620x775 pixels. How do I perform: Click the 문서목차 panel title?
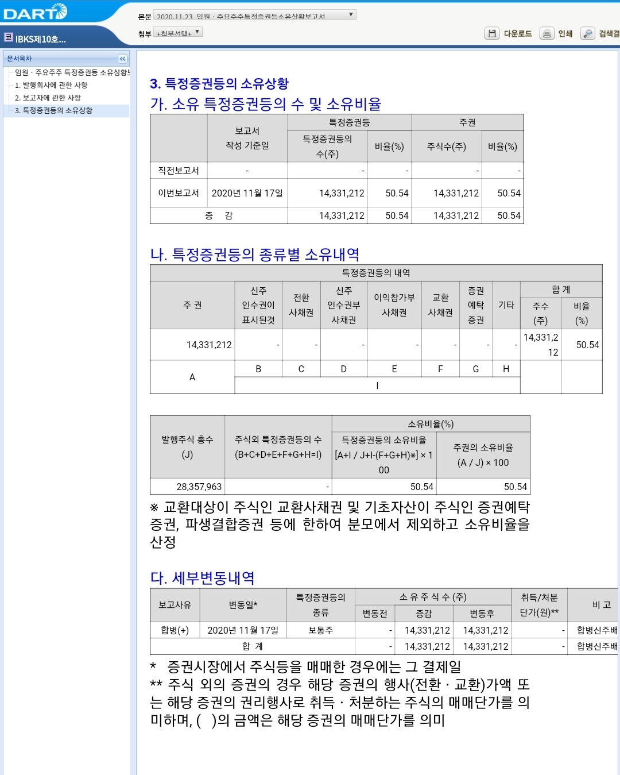(19, 59)
